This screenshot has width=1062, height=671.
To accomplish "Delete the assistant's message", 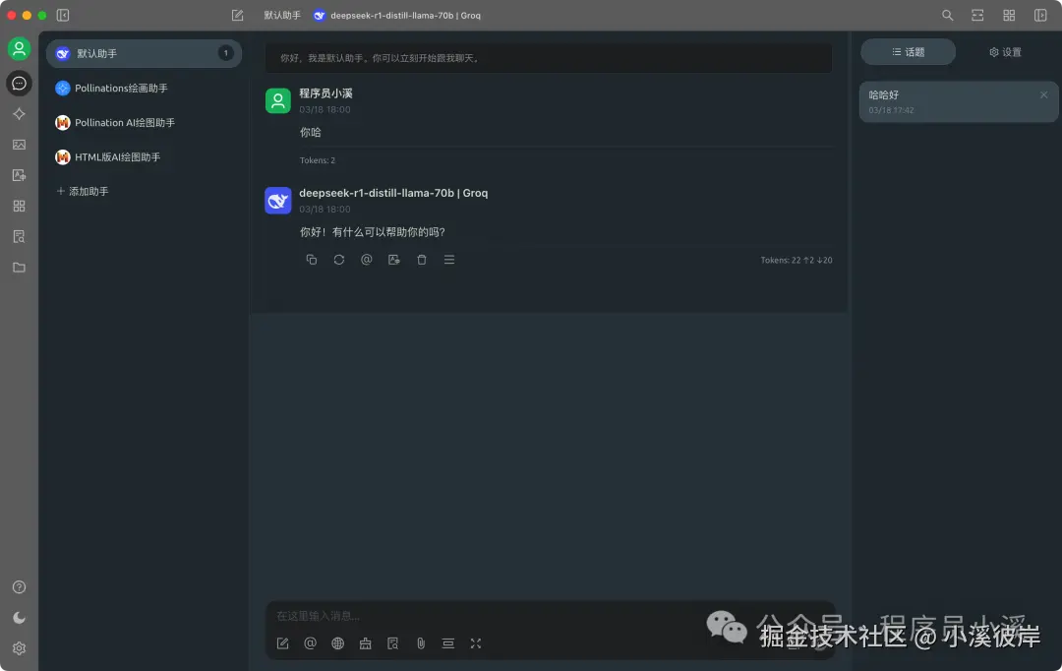I will [422, 259].
